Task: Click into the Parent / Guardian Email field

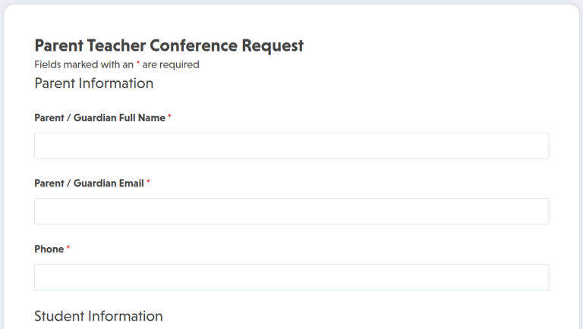Action: click(291, 211)
